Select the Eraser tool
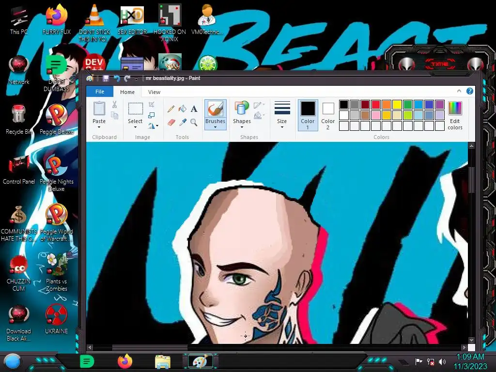 pos(171,122)
